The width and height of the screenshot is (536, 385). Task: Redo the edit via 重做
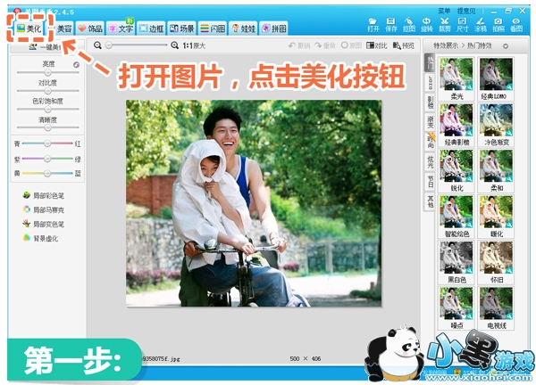click(x=325, y=45)
